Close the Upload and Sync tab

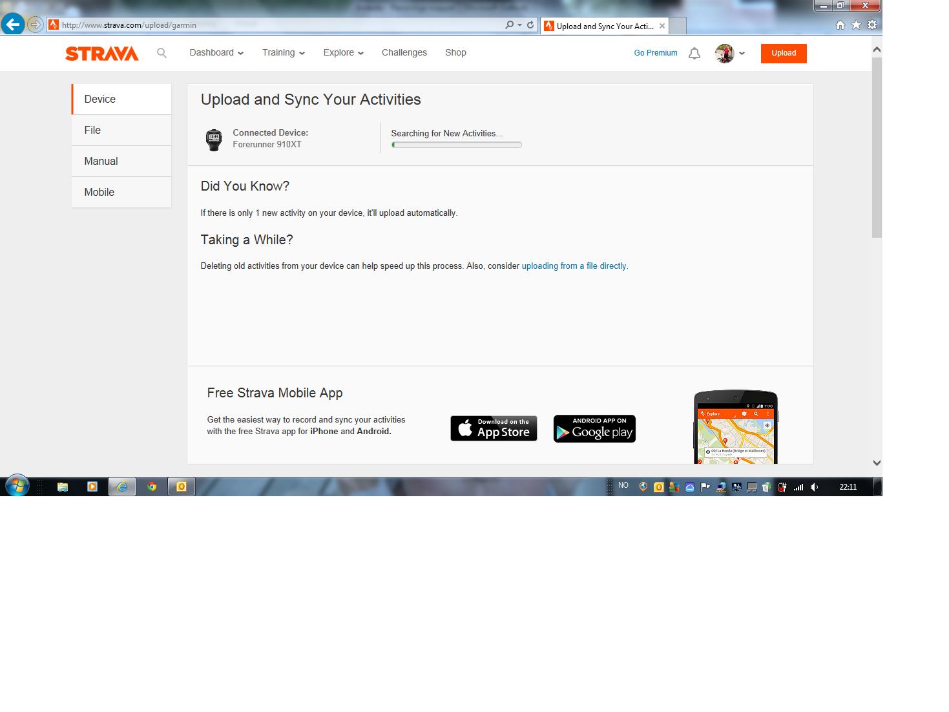pos(662,26)
